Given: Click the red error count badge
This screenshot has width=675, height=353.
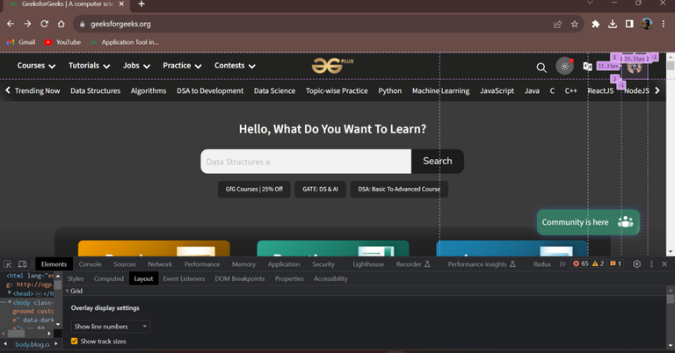Looking at the screenshot, I should [x=580, y=263].
